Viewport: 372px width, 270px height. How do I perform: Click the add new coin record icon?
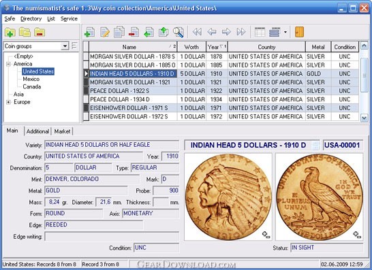pyautogui.click(x=89, y=32)
